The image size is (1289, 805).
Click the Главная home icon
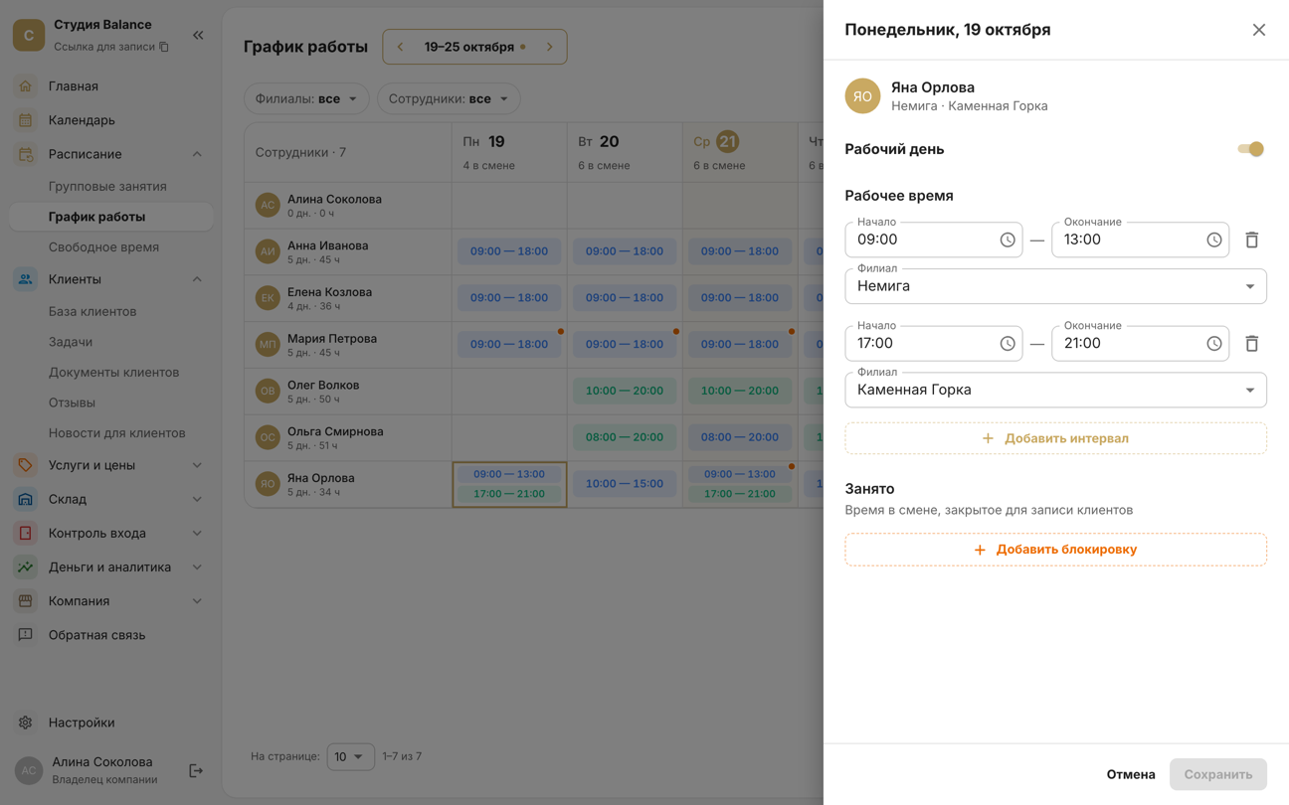tap(26, 86)
